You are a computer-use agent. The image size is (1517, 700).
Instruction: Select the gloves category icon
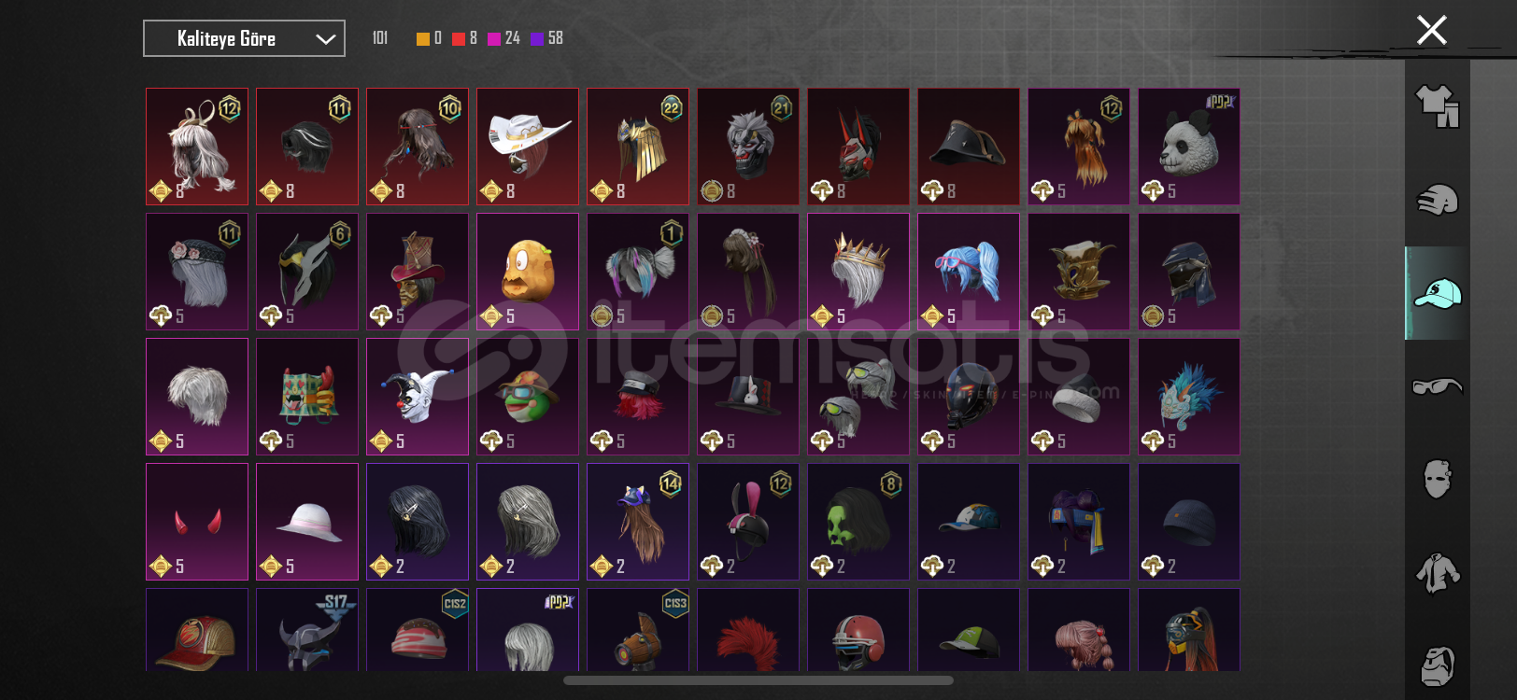[1437, 200]
